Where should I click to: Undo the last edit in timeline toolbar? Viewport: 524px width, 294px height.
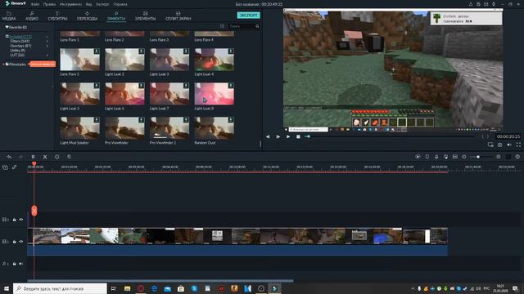pos(9,157)
